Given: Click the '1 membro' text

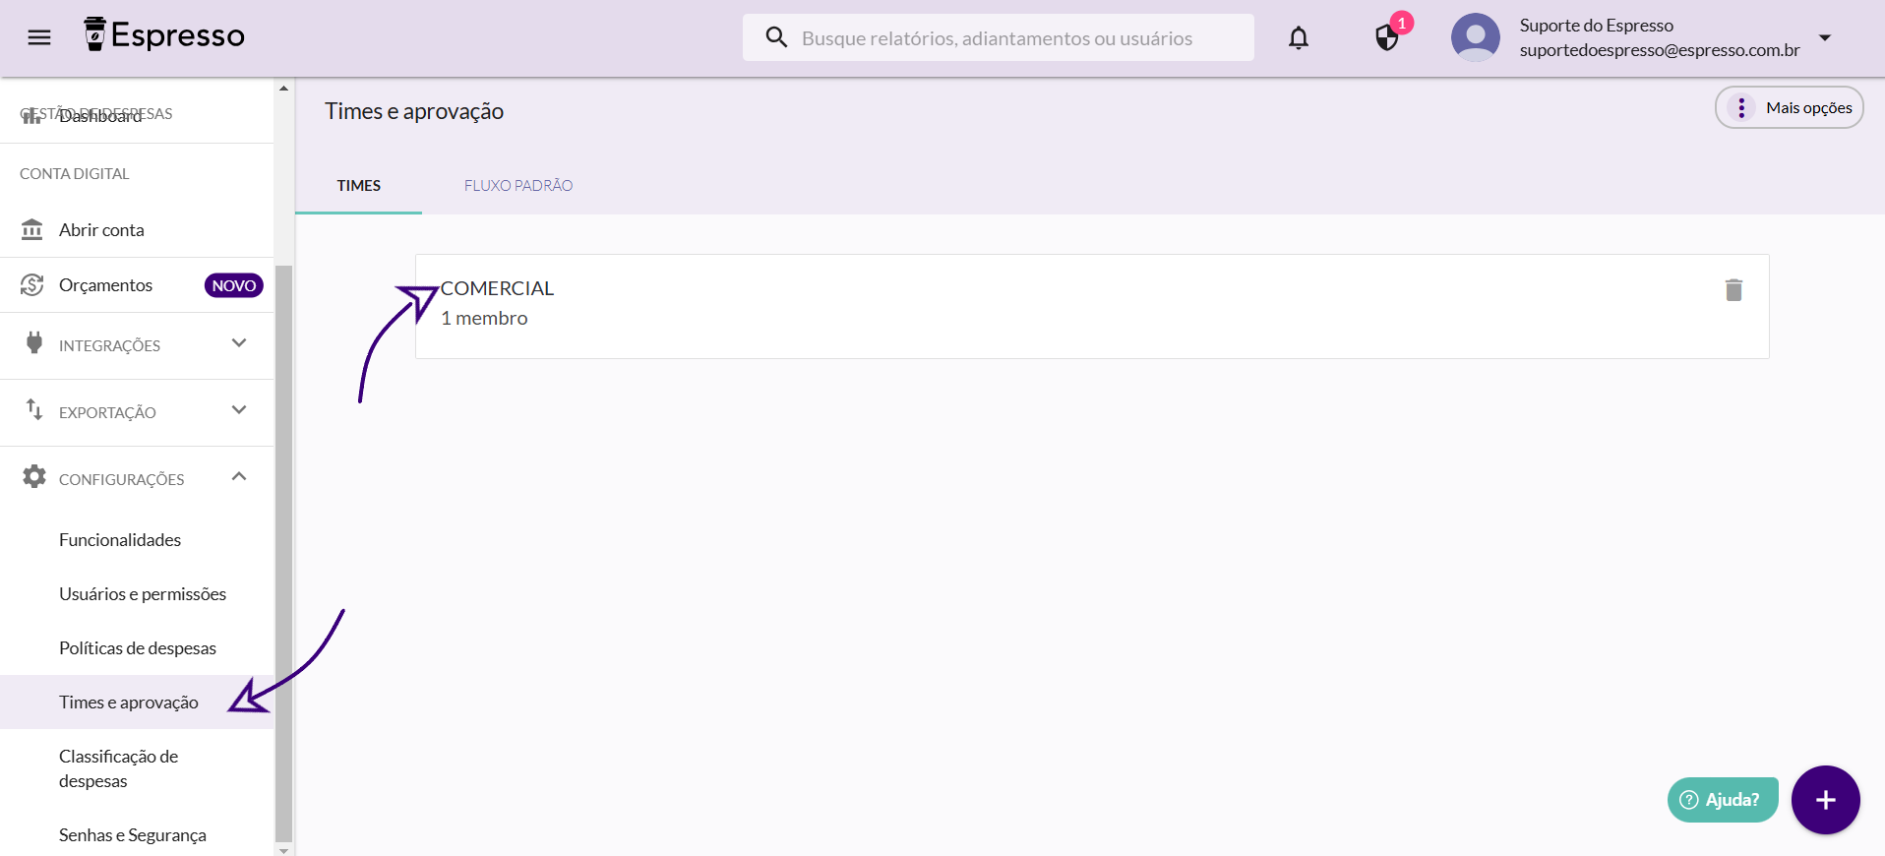Looking at the screenshot, I should [x=484, y=318].
